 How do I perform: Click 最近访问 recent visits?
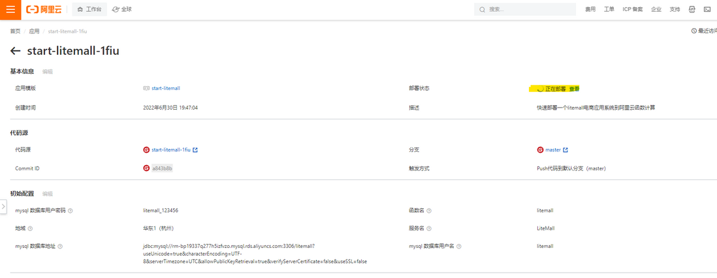707,31
